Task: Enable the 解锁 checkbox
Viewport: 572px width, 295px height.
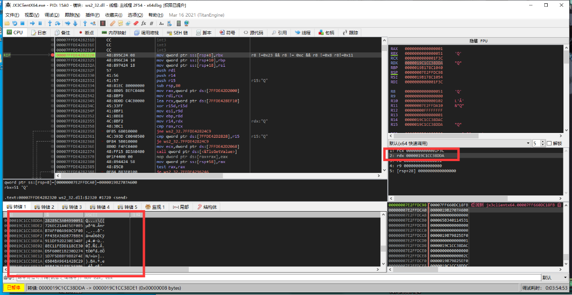Action: tap(549, 143)
